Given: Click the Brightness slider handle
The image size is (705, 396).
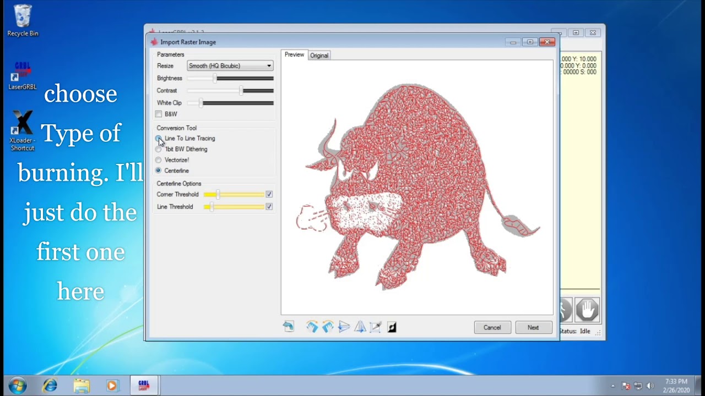Looking at the screenshot, I should 215,78.
